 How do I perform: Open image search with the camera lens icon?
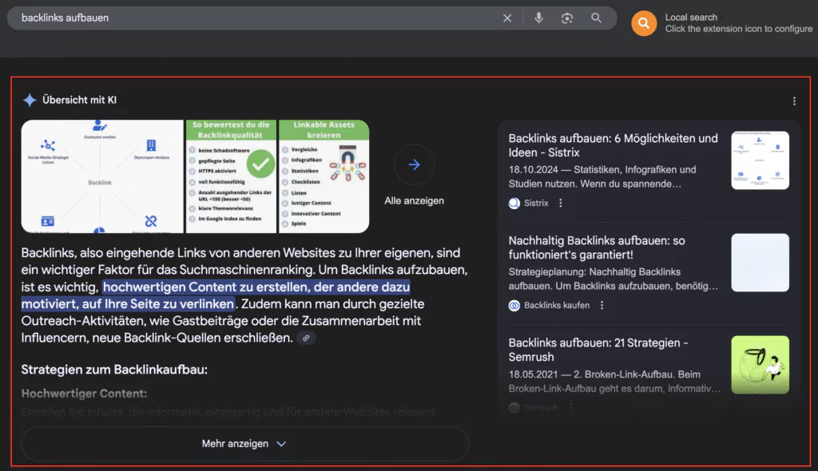[x=567, y=18]
